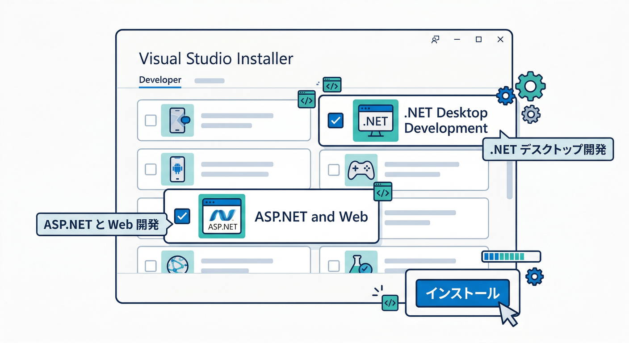Click the code tag icon above Developer tabs area
Screen dimensions: 629x343
(332, 84)
